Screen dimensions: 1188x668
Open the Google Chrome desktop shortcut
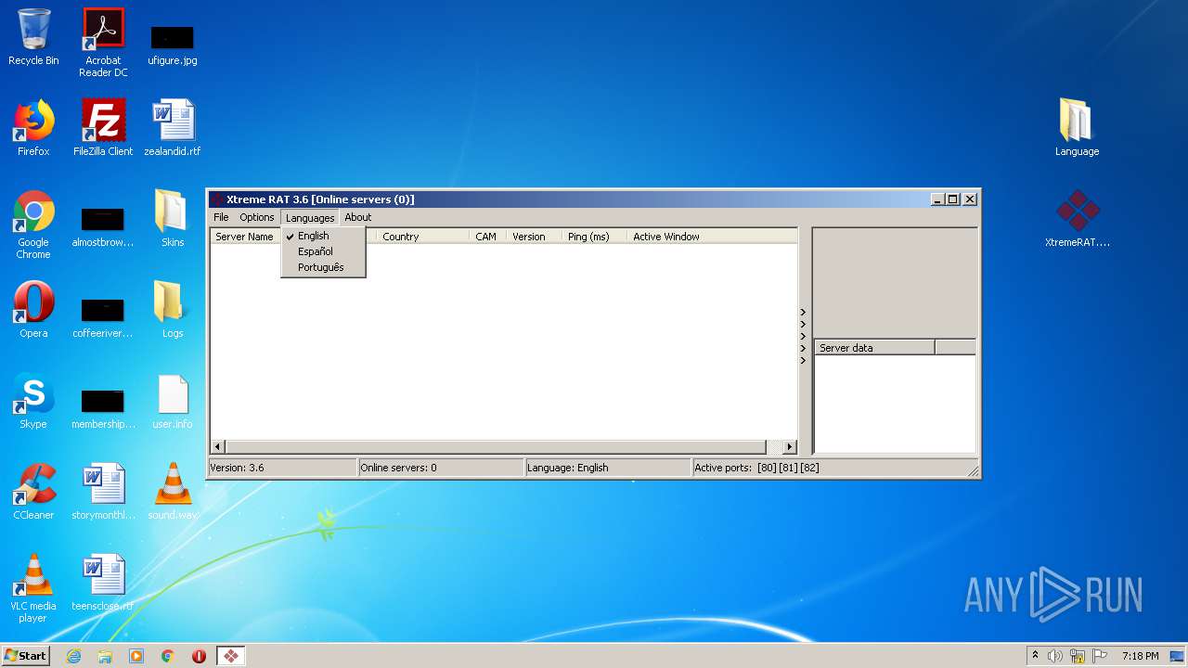(33, 225)
